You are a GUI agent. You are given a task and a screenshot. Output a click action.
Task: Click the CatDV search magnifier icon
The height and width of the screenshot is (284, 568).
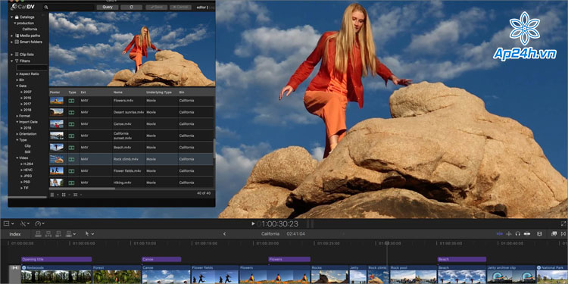(46, 8)
